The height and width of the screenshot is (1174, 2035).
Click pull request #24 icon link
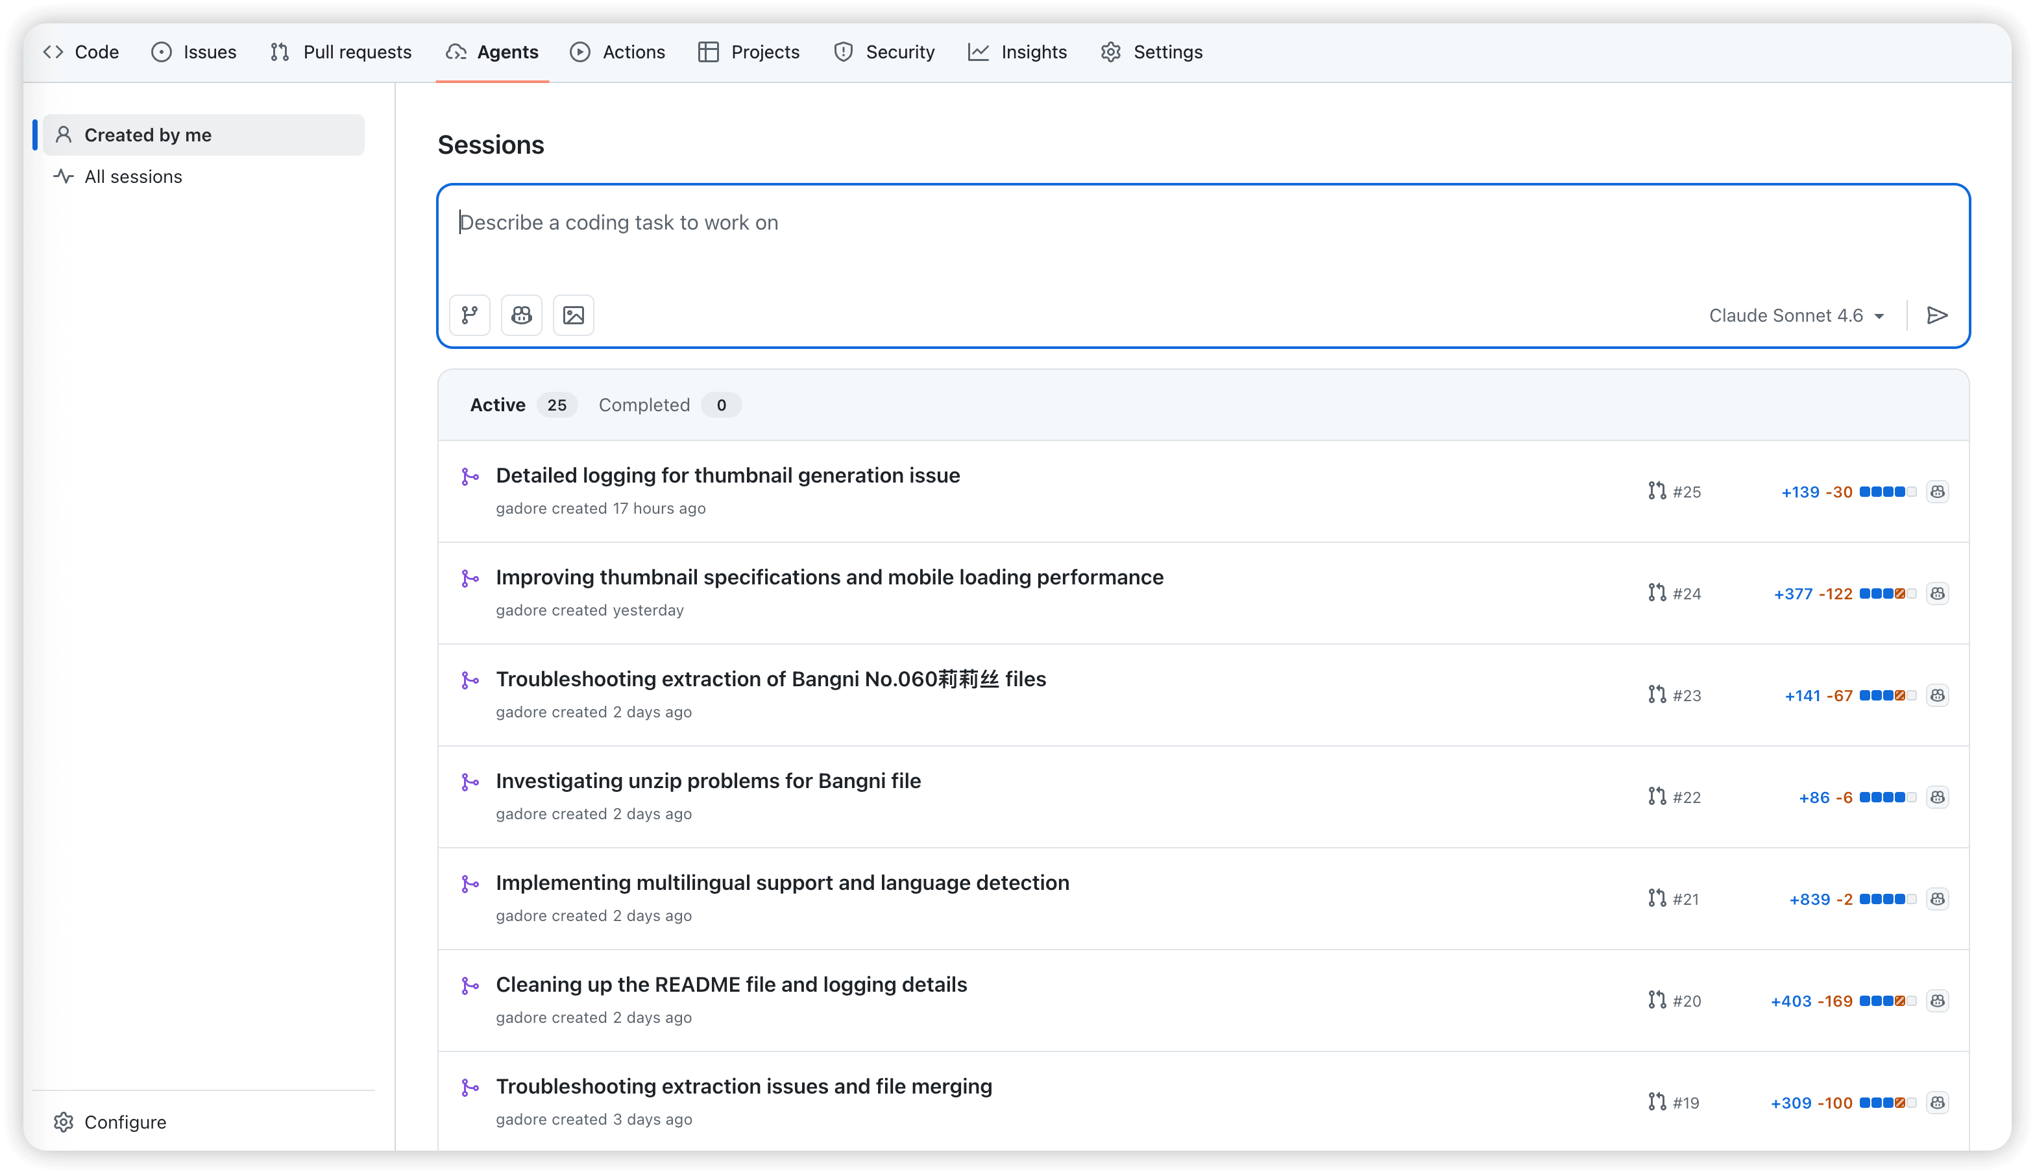[1657, 593]
